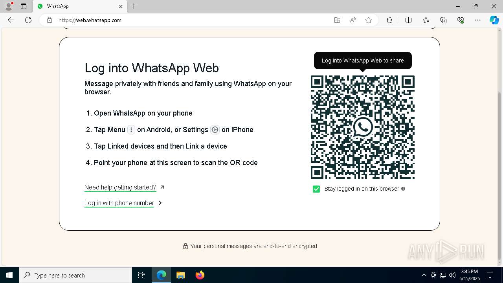Launch Firefox from the taskbar
503x283 pixels.
(200, 275)
